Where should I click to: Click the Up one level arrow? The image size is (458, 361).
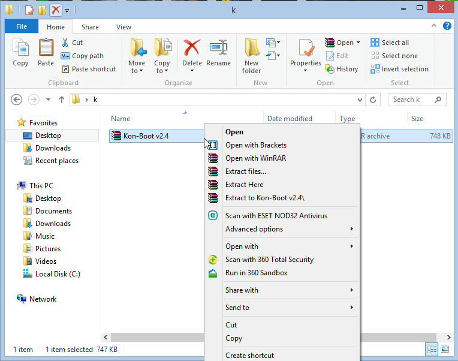[61, 100]
